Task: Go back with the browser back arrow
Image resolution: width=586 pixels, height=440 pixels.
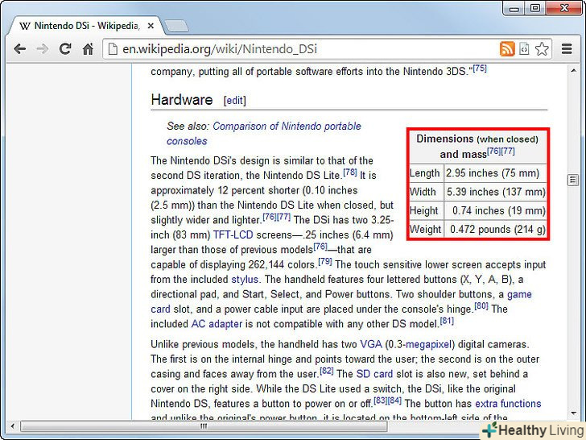Action: 20,49
